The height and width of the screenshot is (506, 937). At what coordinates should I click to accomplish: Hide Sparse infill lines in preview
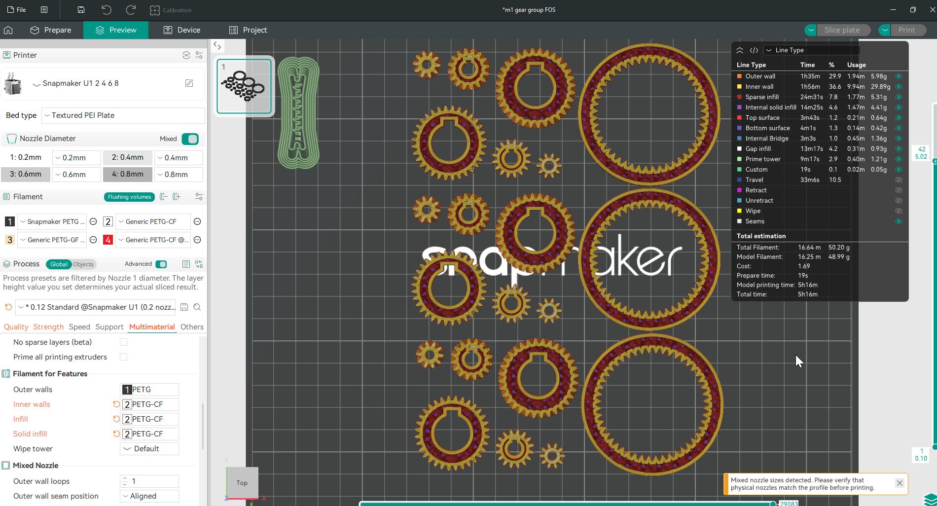click(899, 97)
